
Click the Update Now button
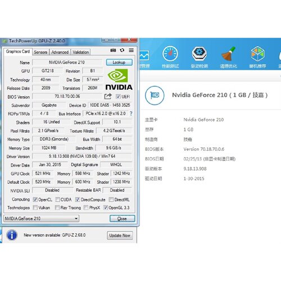pyautogui.click(x=120, y=235)
